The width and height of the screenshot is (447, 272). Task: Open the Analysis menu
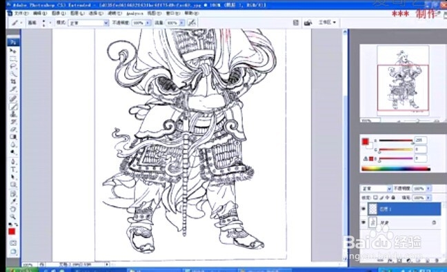click(x=135, y=13)
